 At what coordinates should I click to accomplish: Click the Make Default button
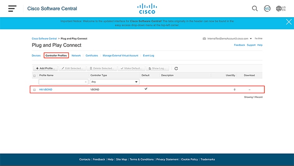[131, 68]
